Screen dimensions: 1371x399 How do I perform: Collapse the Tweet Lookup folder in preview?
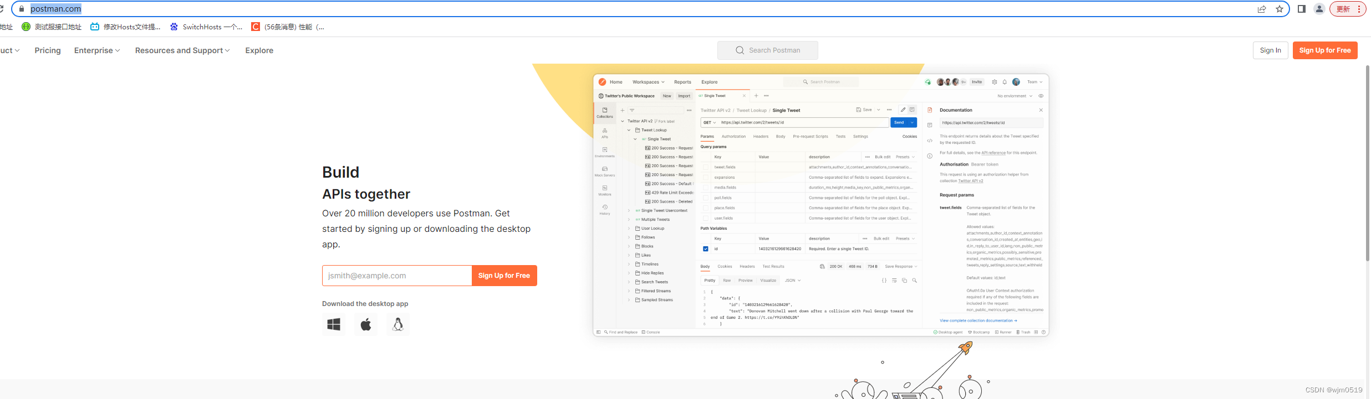[629, 130]
